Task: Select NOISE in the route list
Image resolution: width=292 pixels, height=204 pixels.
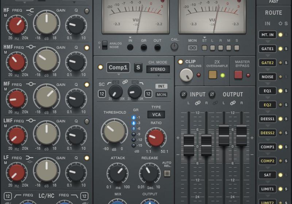Action: click(268, 77)
